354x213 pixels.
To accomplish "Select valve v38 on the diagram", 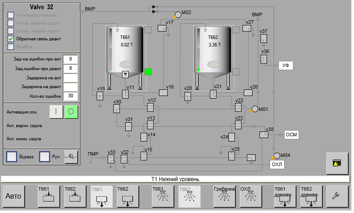I will 264,135.
